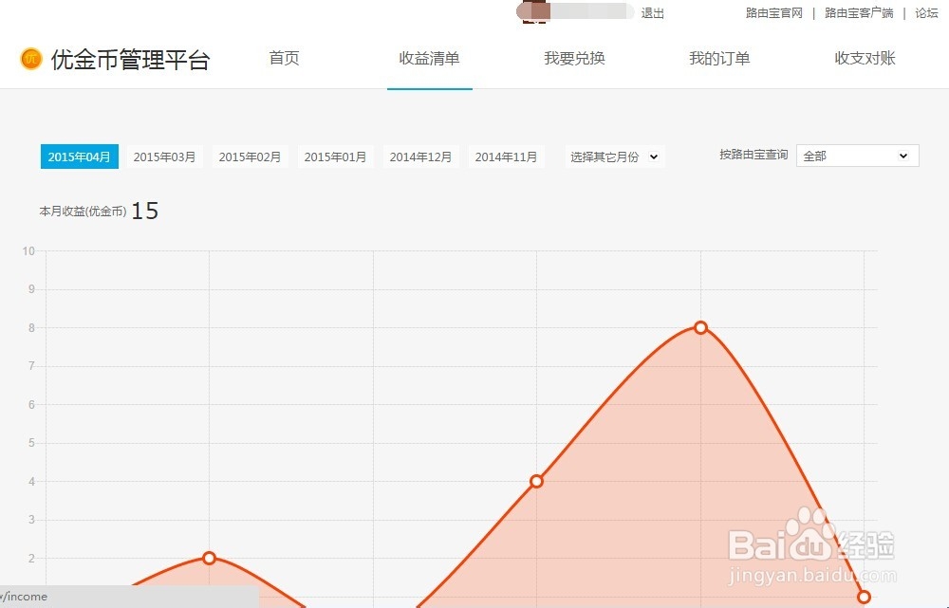This screenshot has height=608, width=949.
Task: Choose the 2015年01月 month button
Action: (x=335, y=157)
